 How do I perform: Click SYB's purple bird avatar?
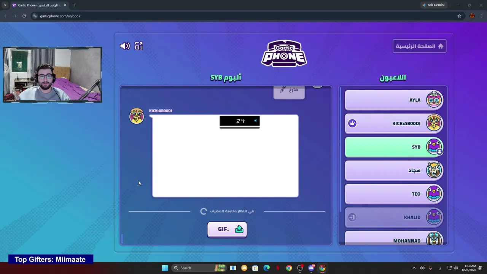tap(434, 147)
